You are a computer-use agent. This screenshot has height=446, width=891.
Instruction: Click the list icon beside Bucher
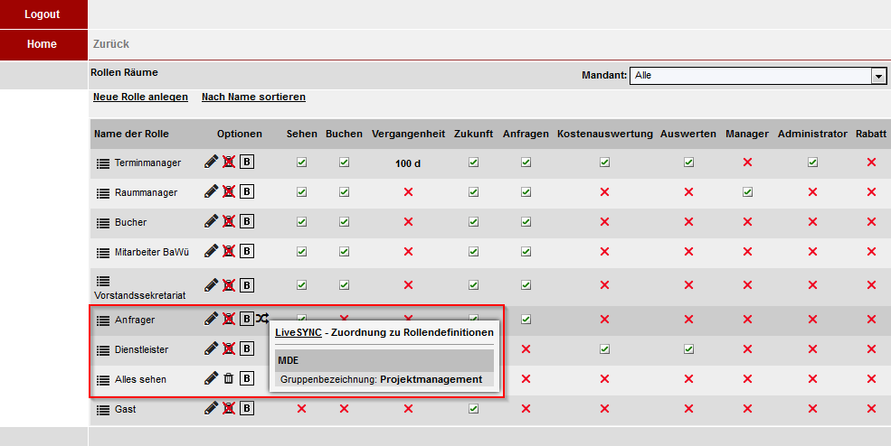(103, 223)
